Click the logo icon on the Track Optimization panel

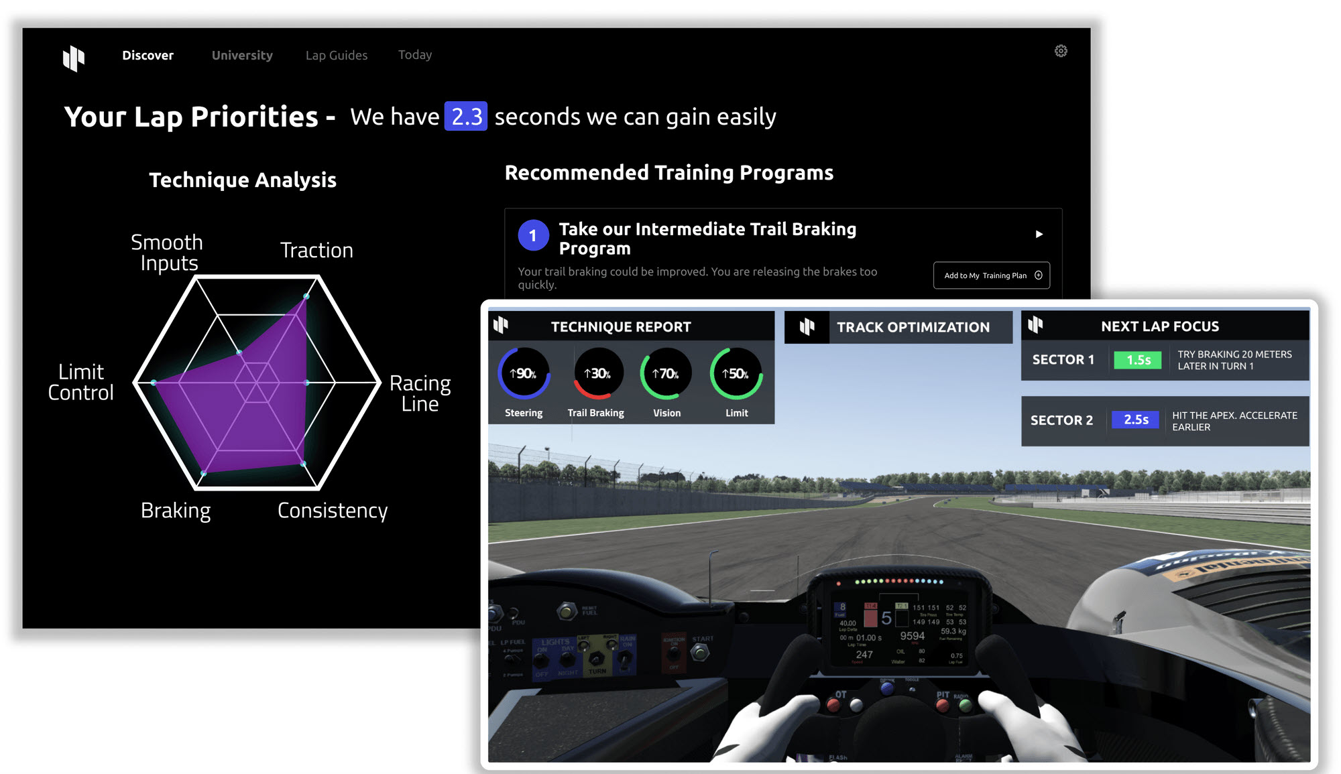[x=807, y=326]
